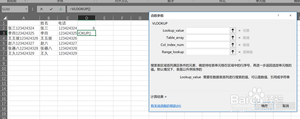Image resolution: width=300 pixels, height=119 pixels.
Task: Click cell containing 王久123424329
Action: tap(23, 53)
